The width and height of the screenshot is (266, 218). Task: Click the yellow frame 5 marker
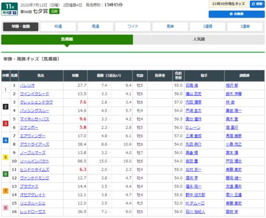(x=5, y=157)
